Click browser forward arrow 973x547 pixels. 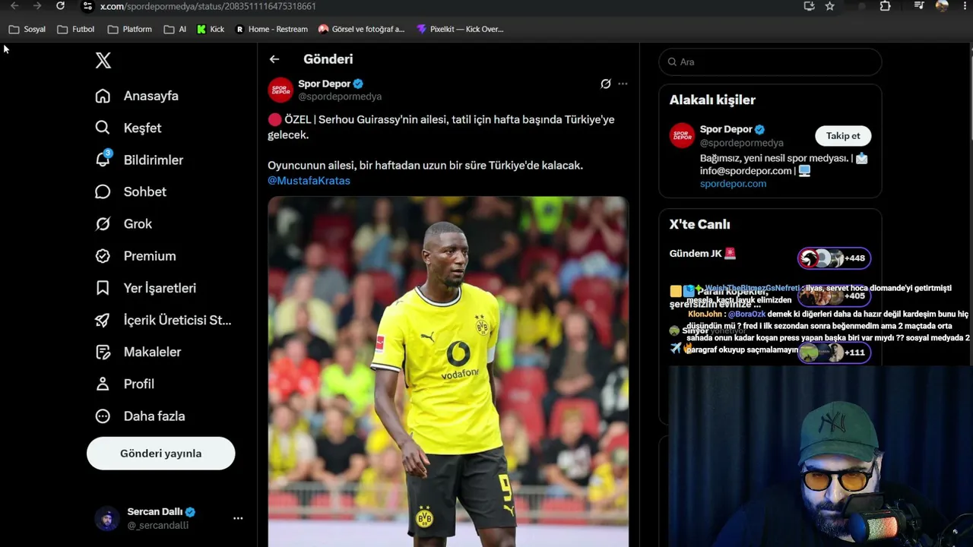point(37,6)
